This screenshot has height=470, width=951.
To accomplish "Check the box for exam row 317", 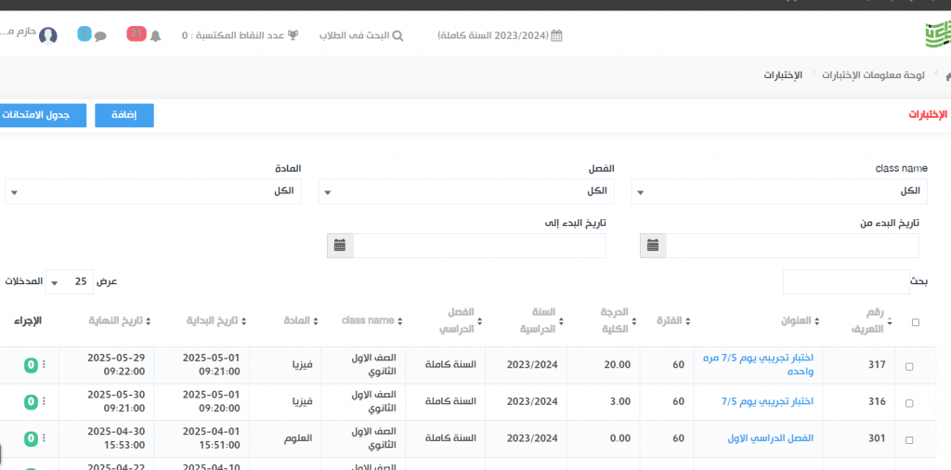I will coord(909,366).
